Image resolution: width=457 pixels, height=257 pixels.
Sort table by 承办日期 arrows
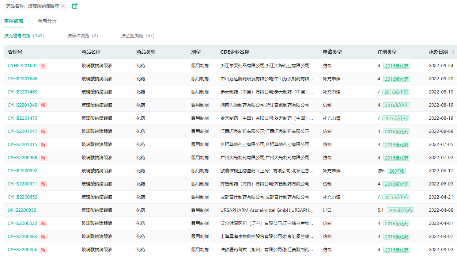(x=453, y=52)
